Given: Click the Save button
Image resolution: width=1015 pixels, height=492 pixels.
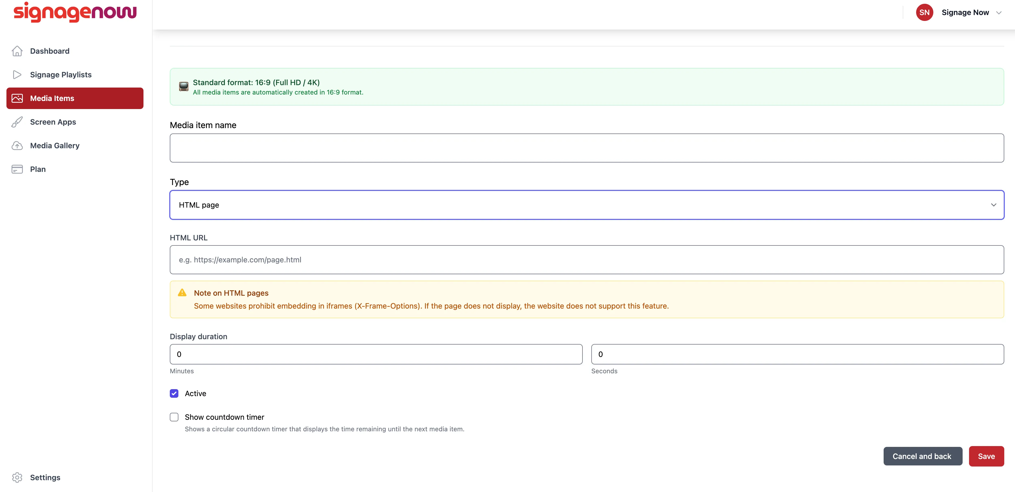Looking at the screenshot, I should [x=986, y=456].
